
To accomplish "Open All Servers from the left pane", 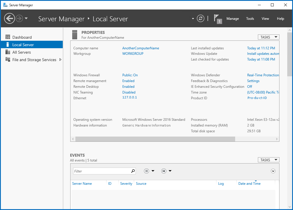I will click(8, 52).
